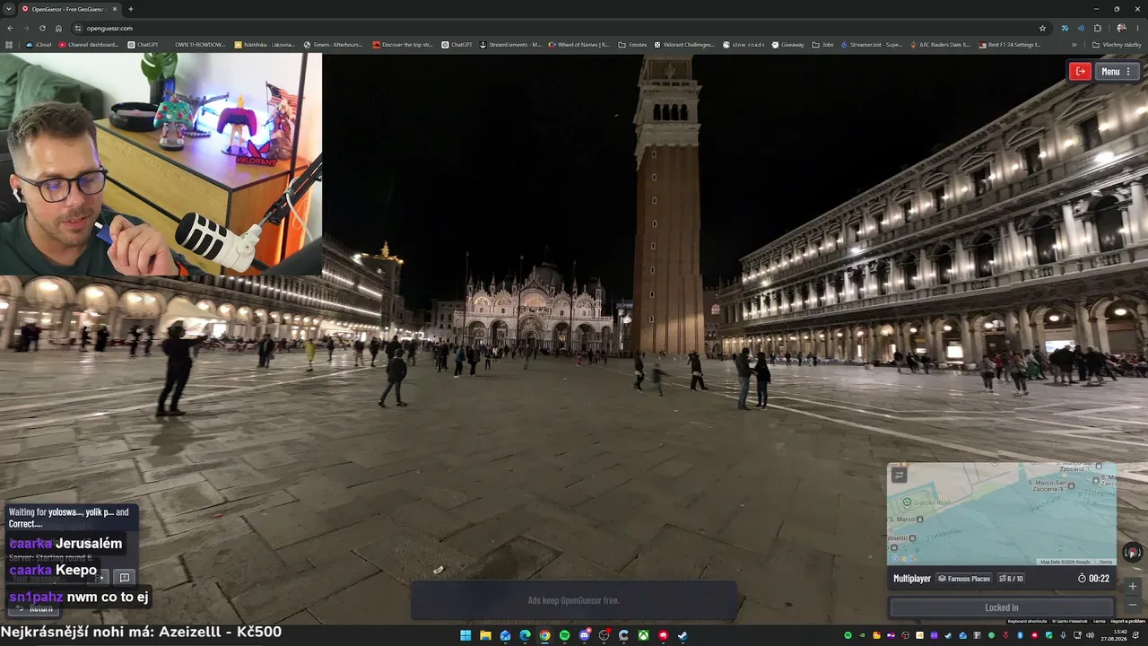Open Microsoft Edge from the taskbar
The image size is (1148, 646).
[525, 635]
